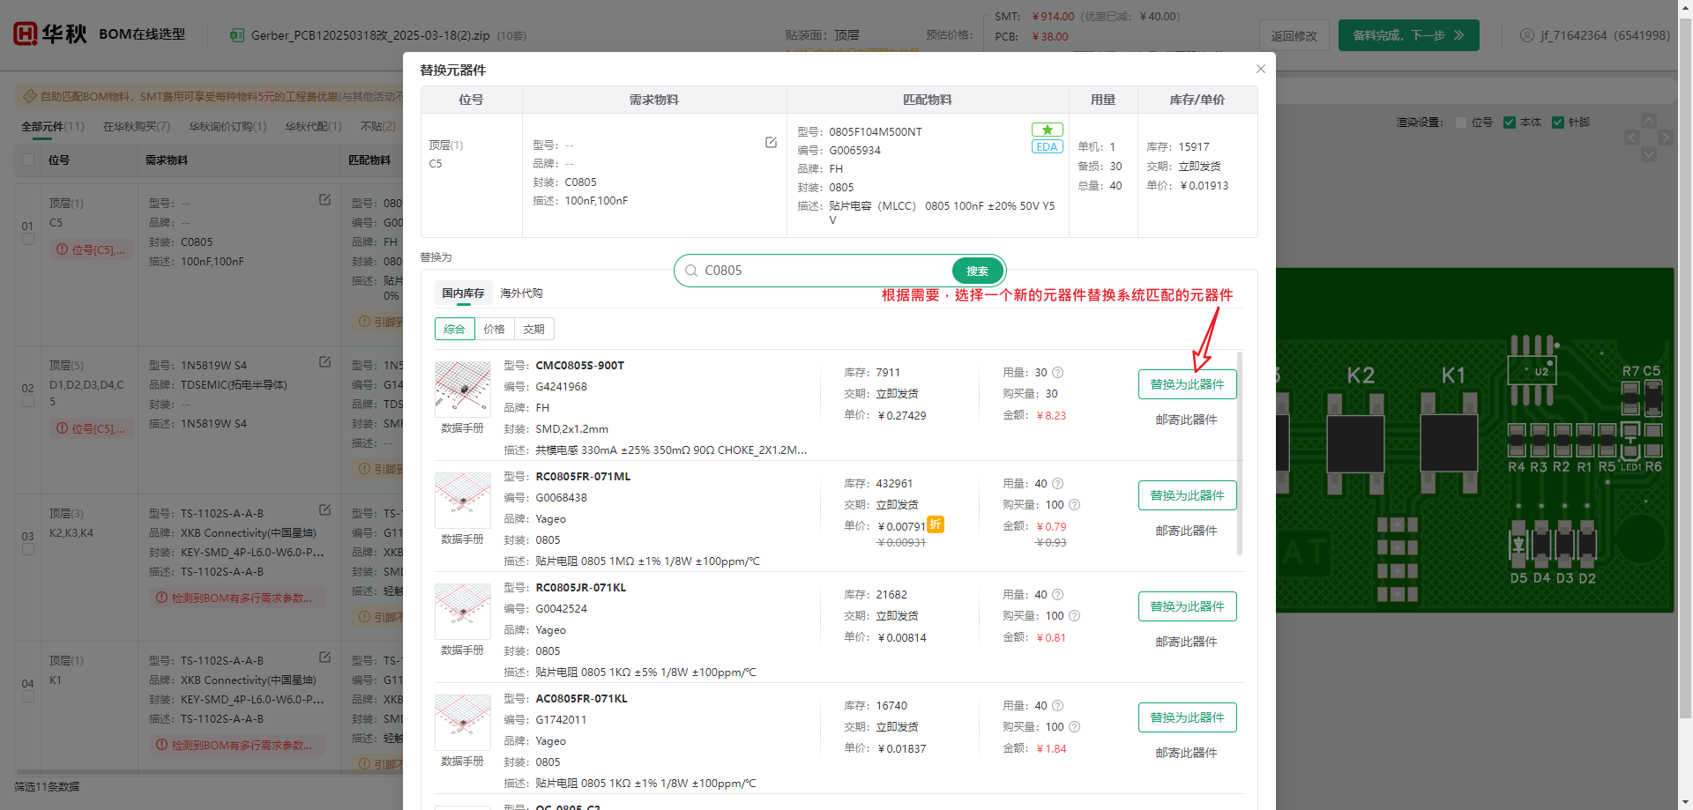Click 备料完成, 下一步 button
This screenshot has height=810, width=1693.
click(x=1408, y=35)
